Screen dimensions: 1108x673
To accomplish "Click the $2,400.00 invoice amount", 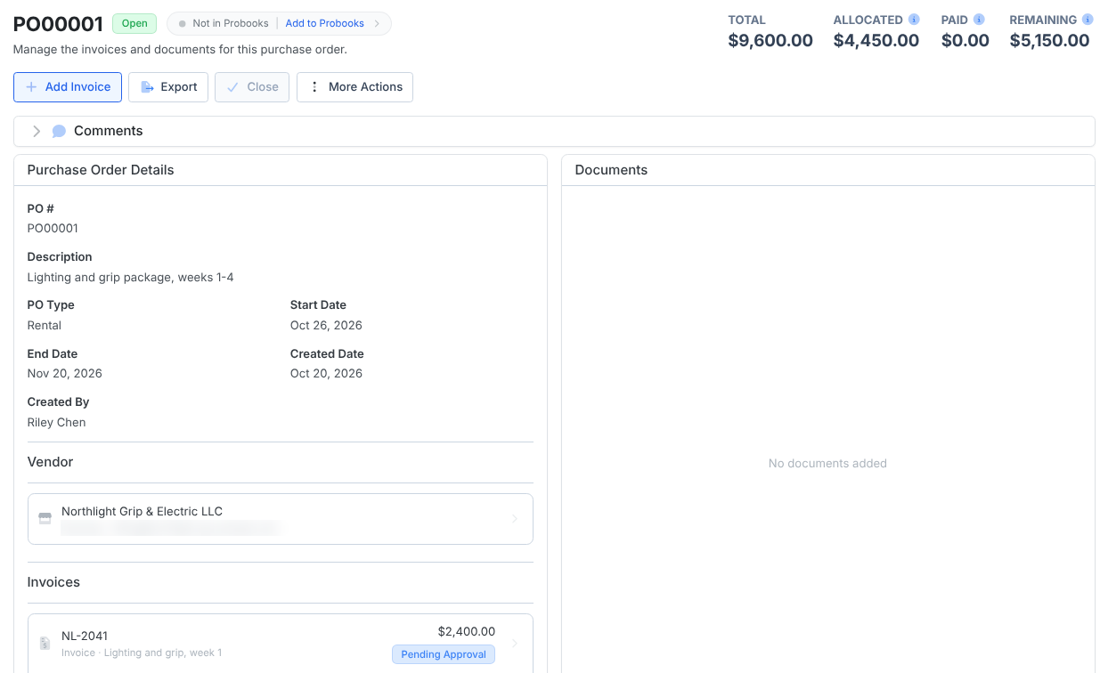I will click(467, 631).
